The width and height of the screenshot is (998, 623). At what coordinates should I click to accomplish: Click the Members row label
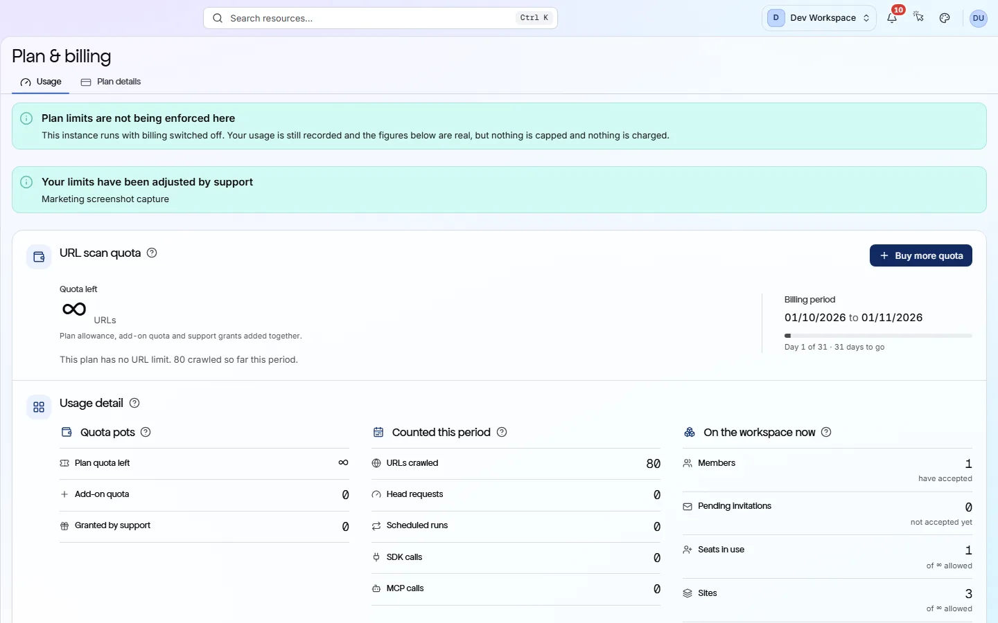click(x=717, y=463)
